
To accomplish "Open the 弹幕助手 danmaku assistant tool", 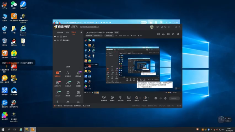I will point(57,74).
